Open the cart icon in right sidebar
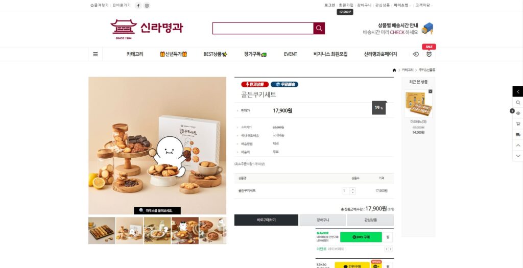 (518, 124)
